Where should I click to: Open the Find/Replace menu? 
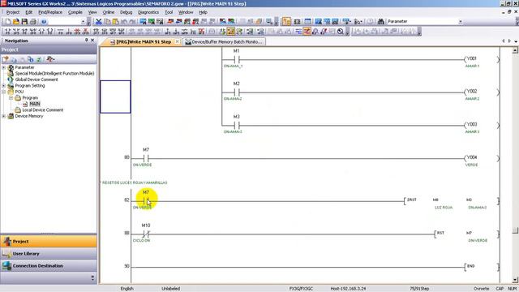[50, 12]
